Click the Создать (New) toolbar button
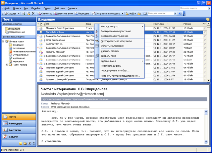212x153 pixels. pos(10,14)
